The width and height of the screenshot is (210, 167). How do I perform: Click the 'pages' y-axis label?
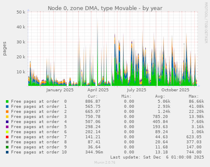pyautogui.click(x=5, y=49)
